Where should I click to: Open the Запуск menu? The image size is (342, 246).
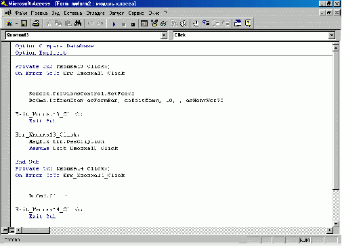click(x=116, y=13)
